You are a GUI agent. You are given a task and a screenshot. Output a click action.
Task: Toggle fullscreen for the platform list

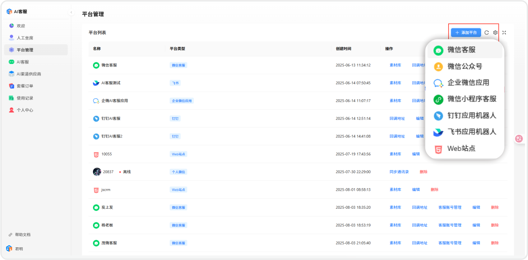(x=504, y=32)
